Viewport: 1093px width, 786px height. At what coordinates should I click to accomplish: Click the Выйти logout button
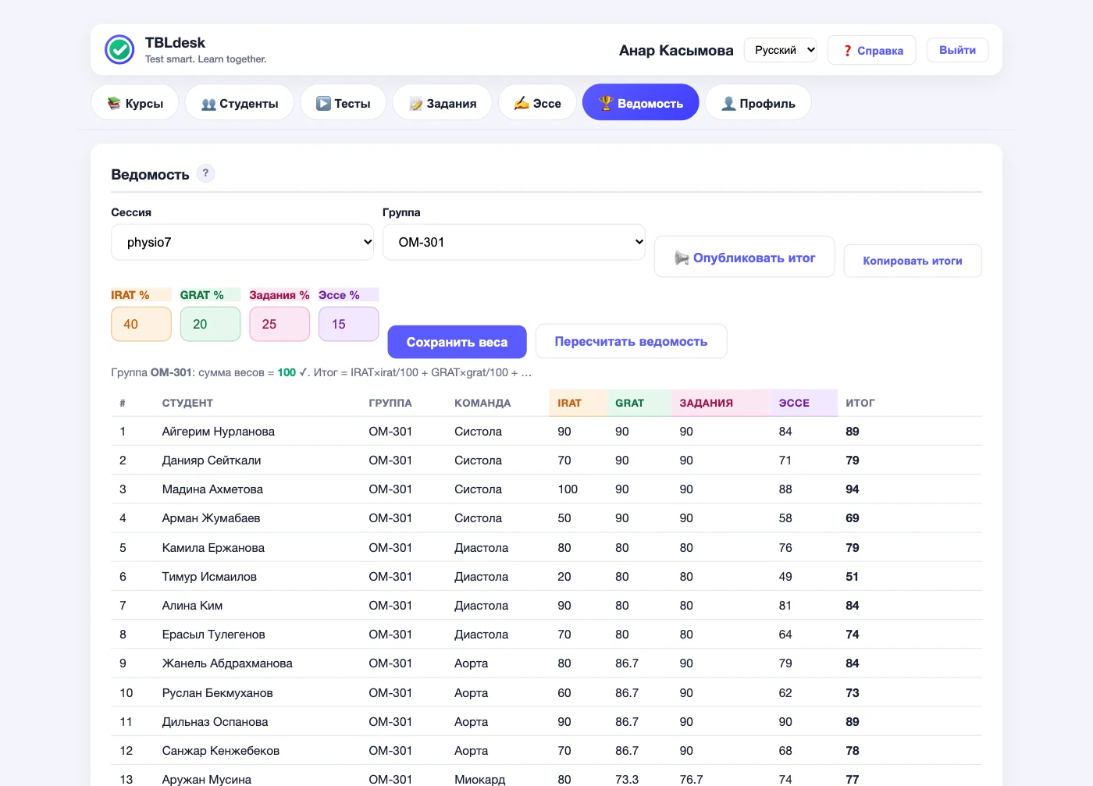(957, 50)
